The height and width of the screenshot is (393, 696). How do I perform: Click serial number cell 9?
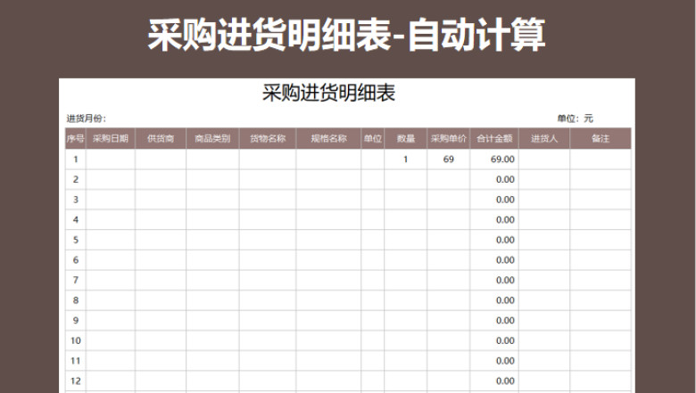click(76, 320)
